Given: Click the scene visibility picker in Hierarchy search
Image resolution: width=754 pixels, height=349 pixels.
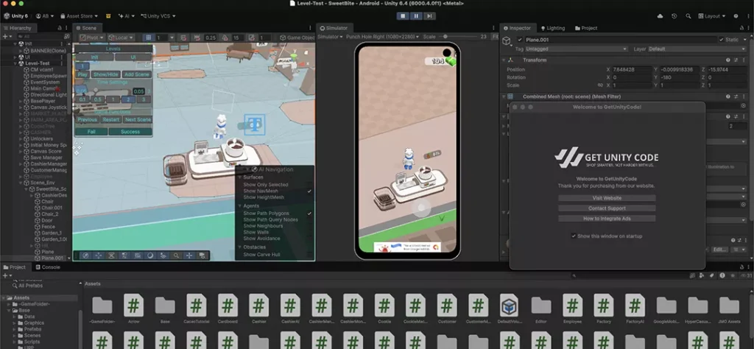Looking at the screenshot, I should point(67,37).
